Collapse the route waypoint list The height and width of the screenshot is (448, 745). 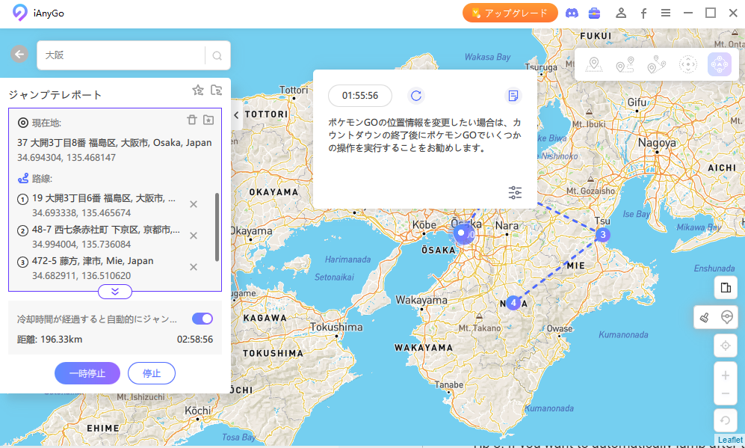click(114, 292)
